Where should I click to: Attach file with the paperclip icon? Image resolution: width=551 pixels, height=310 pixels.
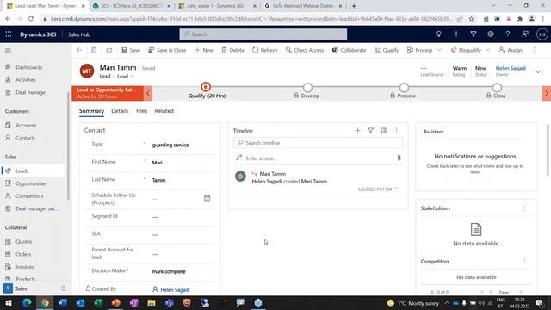(399, 158)
